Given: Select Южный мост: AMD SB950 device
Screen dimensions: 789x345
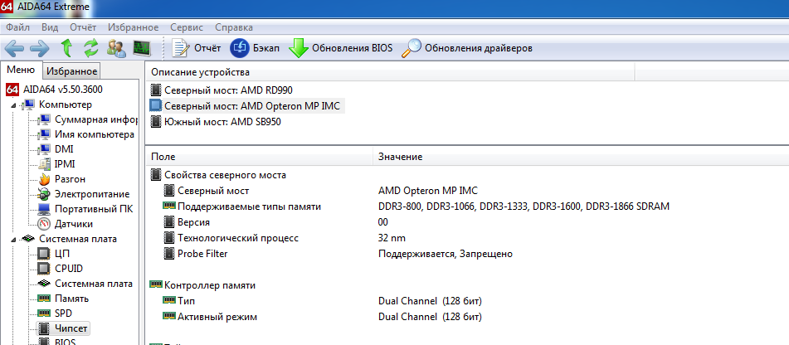Looking at the screenshot, I should click(x=224, y=122).
